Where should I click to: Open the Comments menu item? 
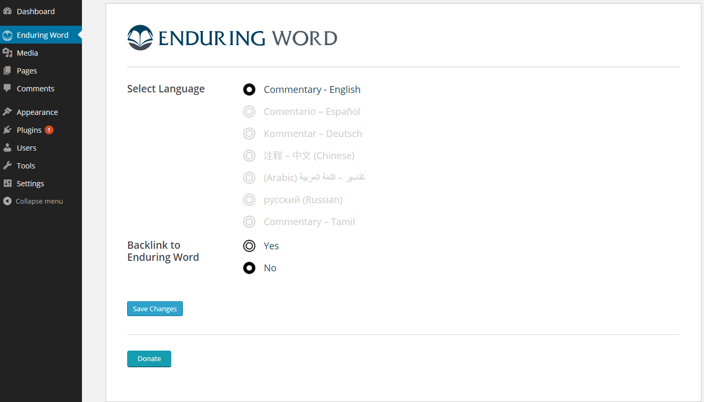pos(41,89)
